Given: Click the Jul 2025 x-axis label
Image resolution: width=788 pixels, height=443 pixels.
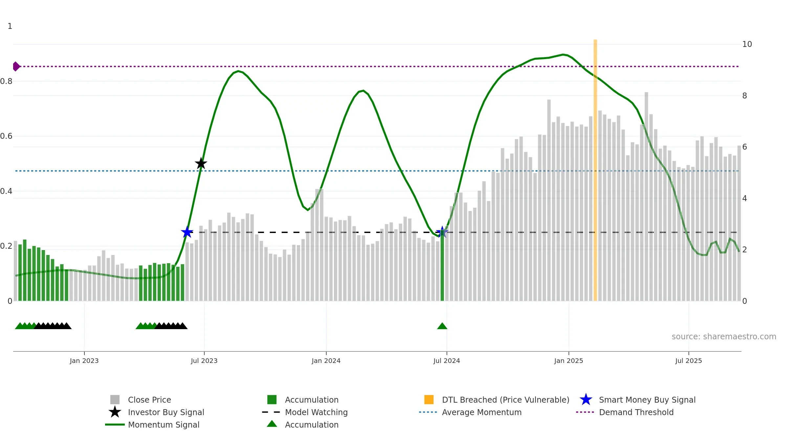Looking at the screenshot, I should [689, 361].
